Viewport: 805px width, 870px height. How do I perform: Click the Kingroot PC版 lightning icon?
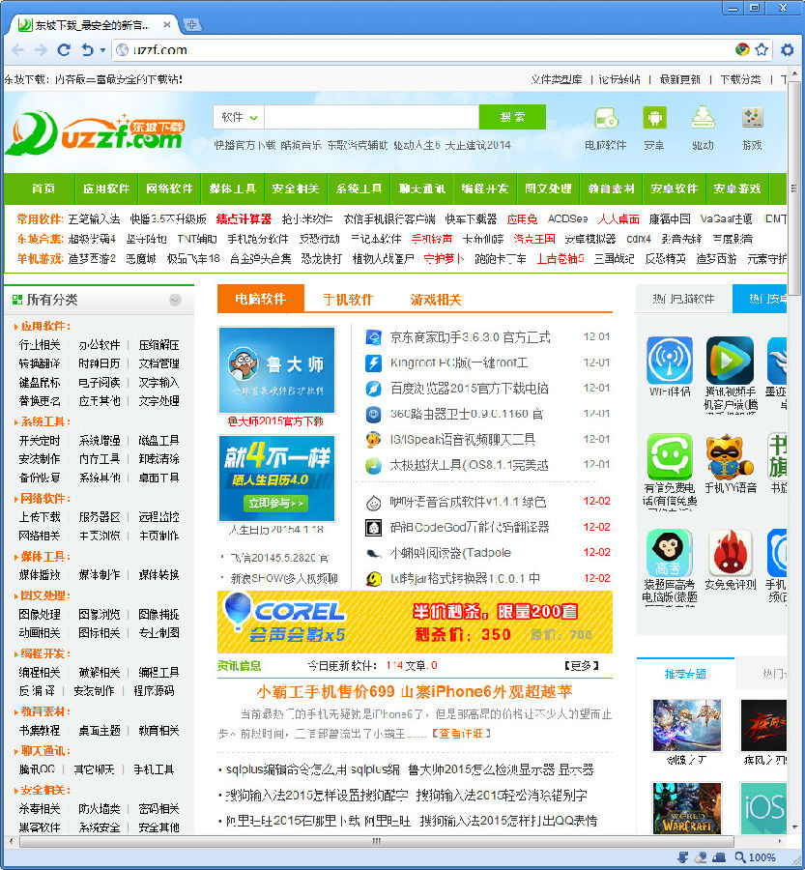pyautogui.click(x=373, y=362)
